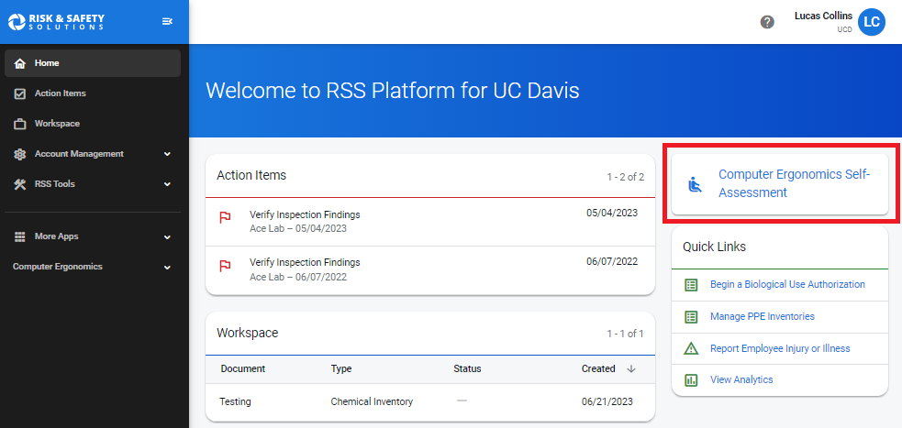Click the Created column header

[598, 368]
